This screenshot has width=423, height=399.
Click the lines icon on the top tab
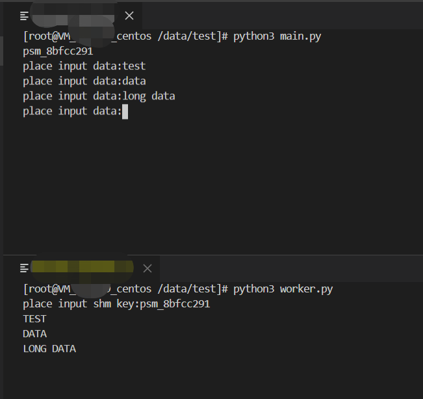24,16
